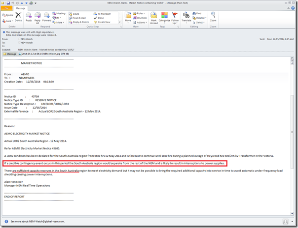Open the Categorize color menu

(164, 18)
